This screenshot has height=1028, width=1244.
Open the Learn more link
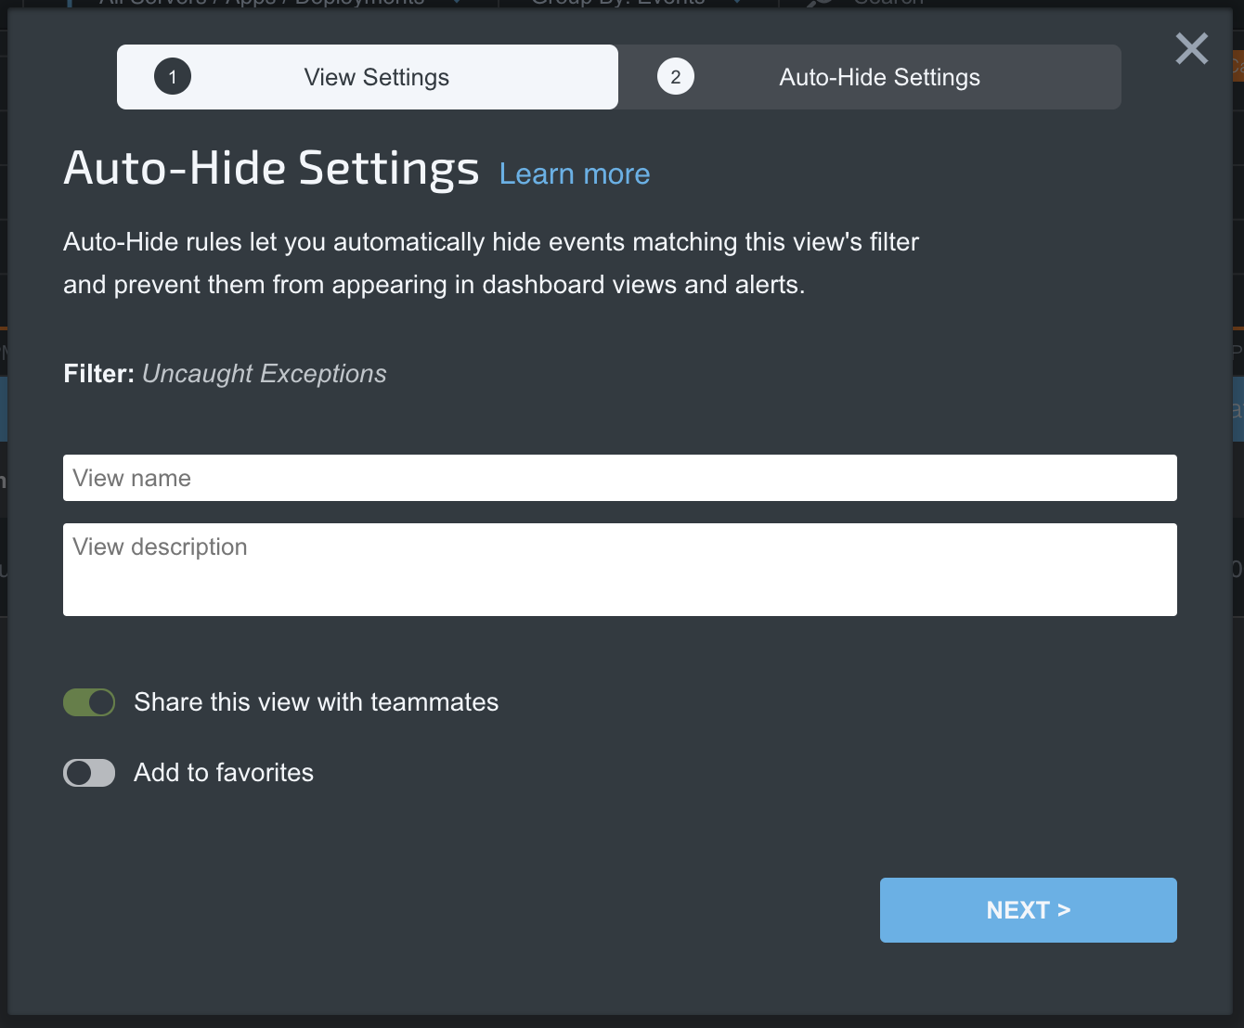coord(575,174)
